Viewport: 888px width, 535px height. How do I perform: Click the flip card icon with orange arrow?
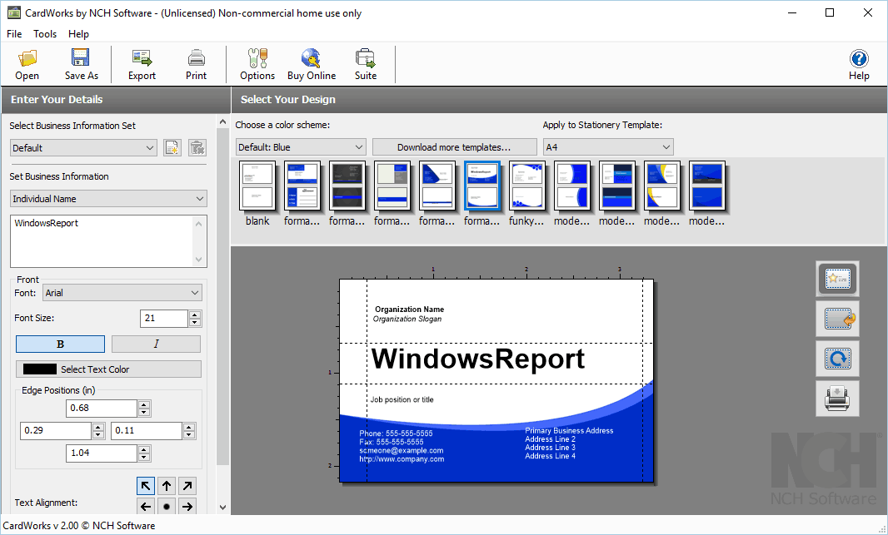[836, 320]
